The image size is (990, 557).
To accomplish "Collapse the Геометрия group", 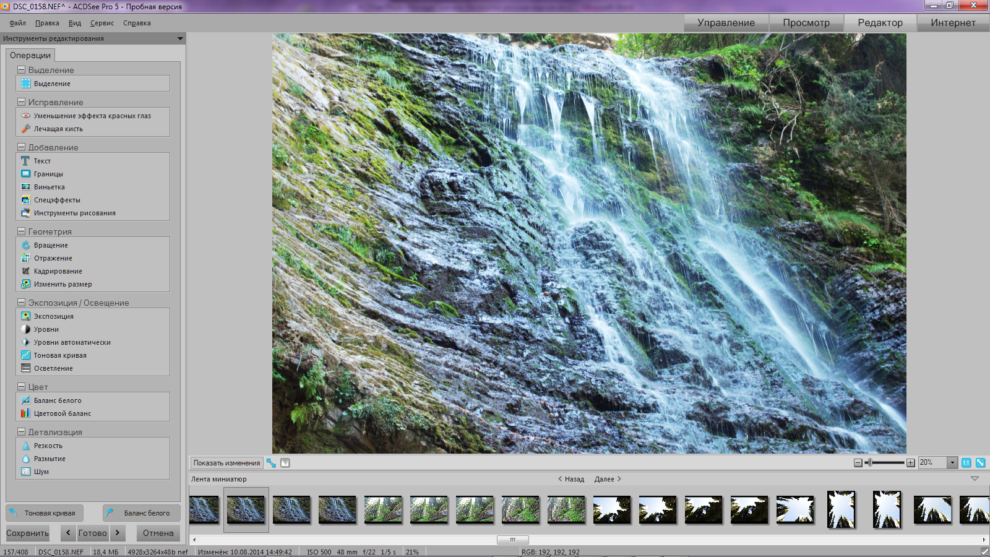I will coord(21,231).
